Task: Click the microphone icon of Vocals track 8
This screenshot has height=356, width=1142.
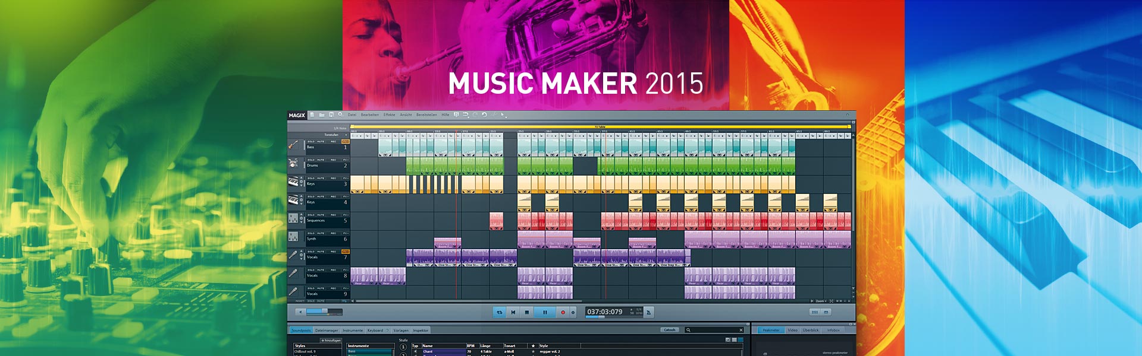Action: click(293, 274)
